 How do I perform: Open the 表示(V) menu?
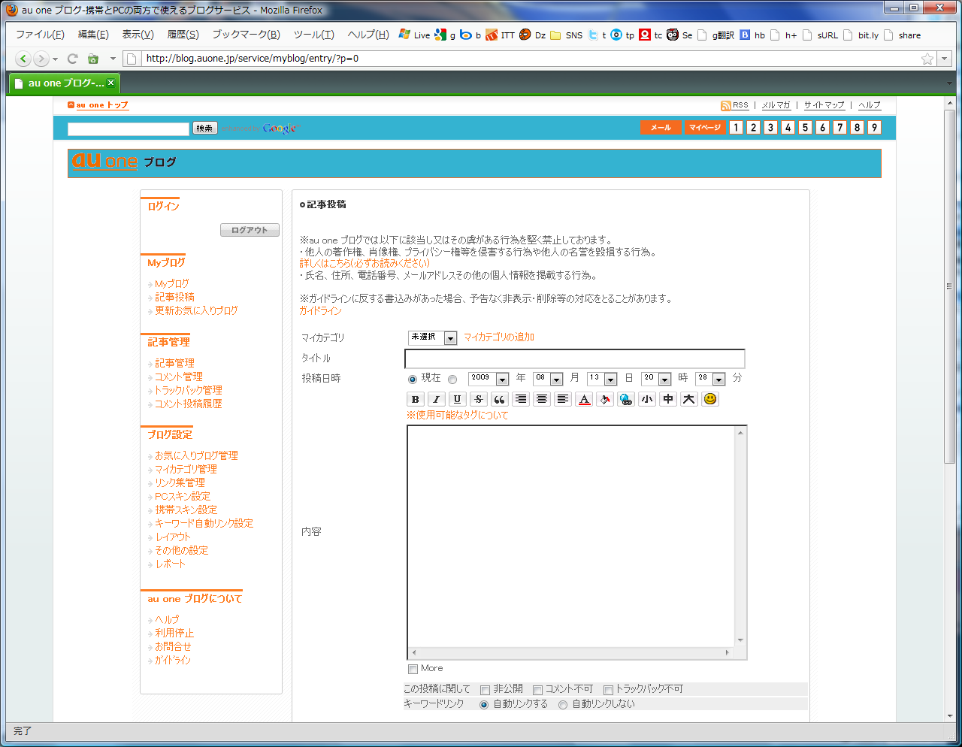[x=138, y=35]
